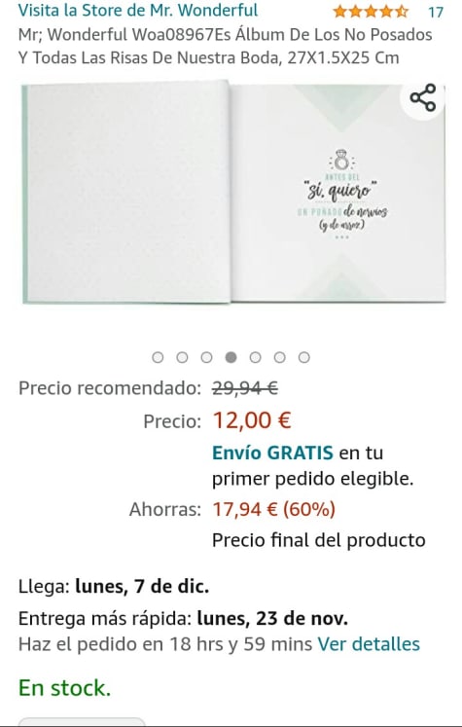
Task: Tap the 12,00 € price
Action: [x=252, y=420]
